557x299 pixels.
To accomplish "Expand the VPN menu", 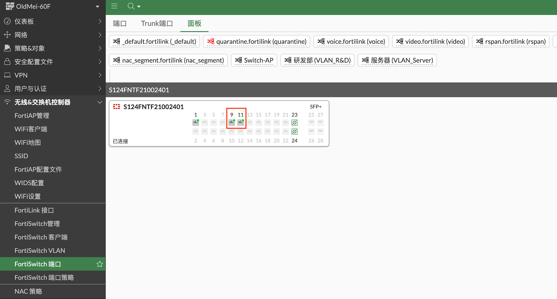I will click(x=53, y=75).
